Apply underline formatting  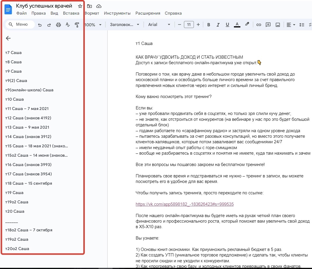point(227,25)
